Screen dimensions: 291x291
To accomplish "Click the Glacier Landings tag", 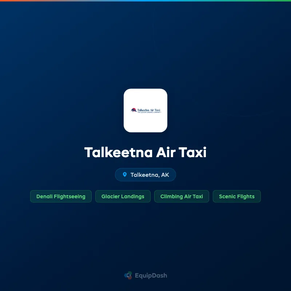I will (x=123, y=196).
